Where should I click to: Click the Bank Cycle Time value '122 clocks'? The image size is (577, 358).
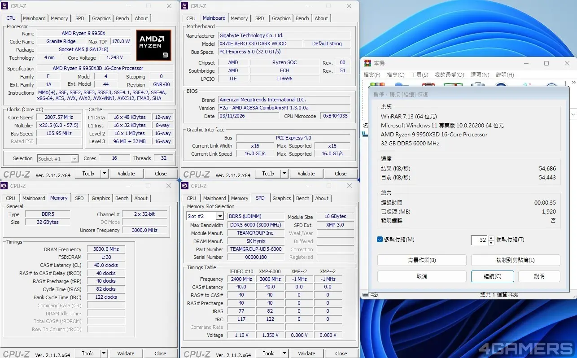(x=106, y=297)
